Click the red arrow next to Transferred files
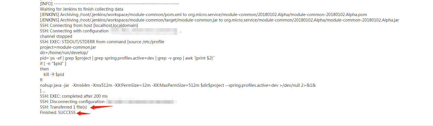This screenshot has height=126, width=433. click(x=101, y=107)
